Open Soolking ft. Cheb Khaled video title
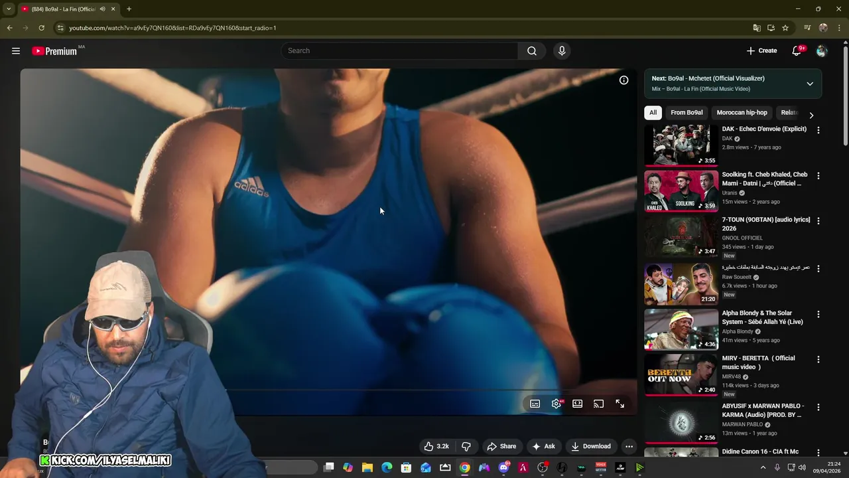This screenshot has width=849, height=478. [x=765, y=179]
